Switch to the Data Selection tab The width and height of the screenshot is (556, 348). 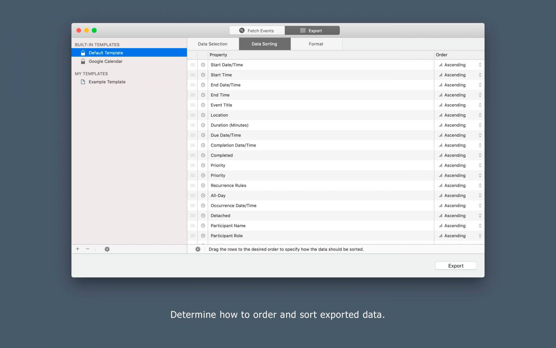tap(213, 44)
